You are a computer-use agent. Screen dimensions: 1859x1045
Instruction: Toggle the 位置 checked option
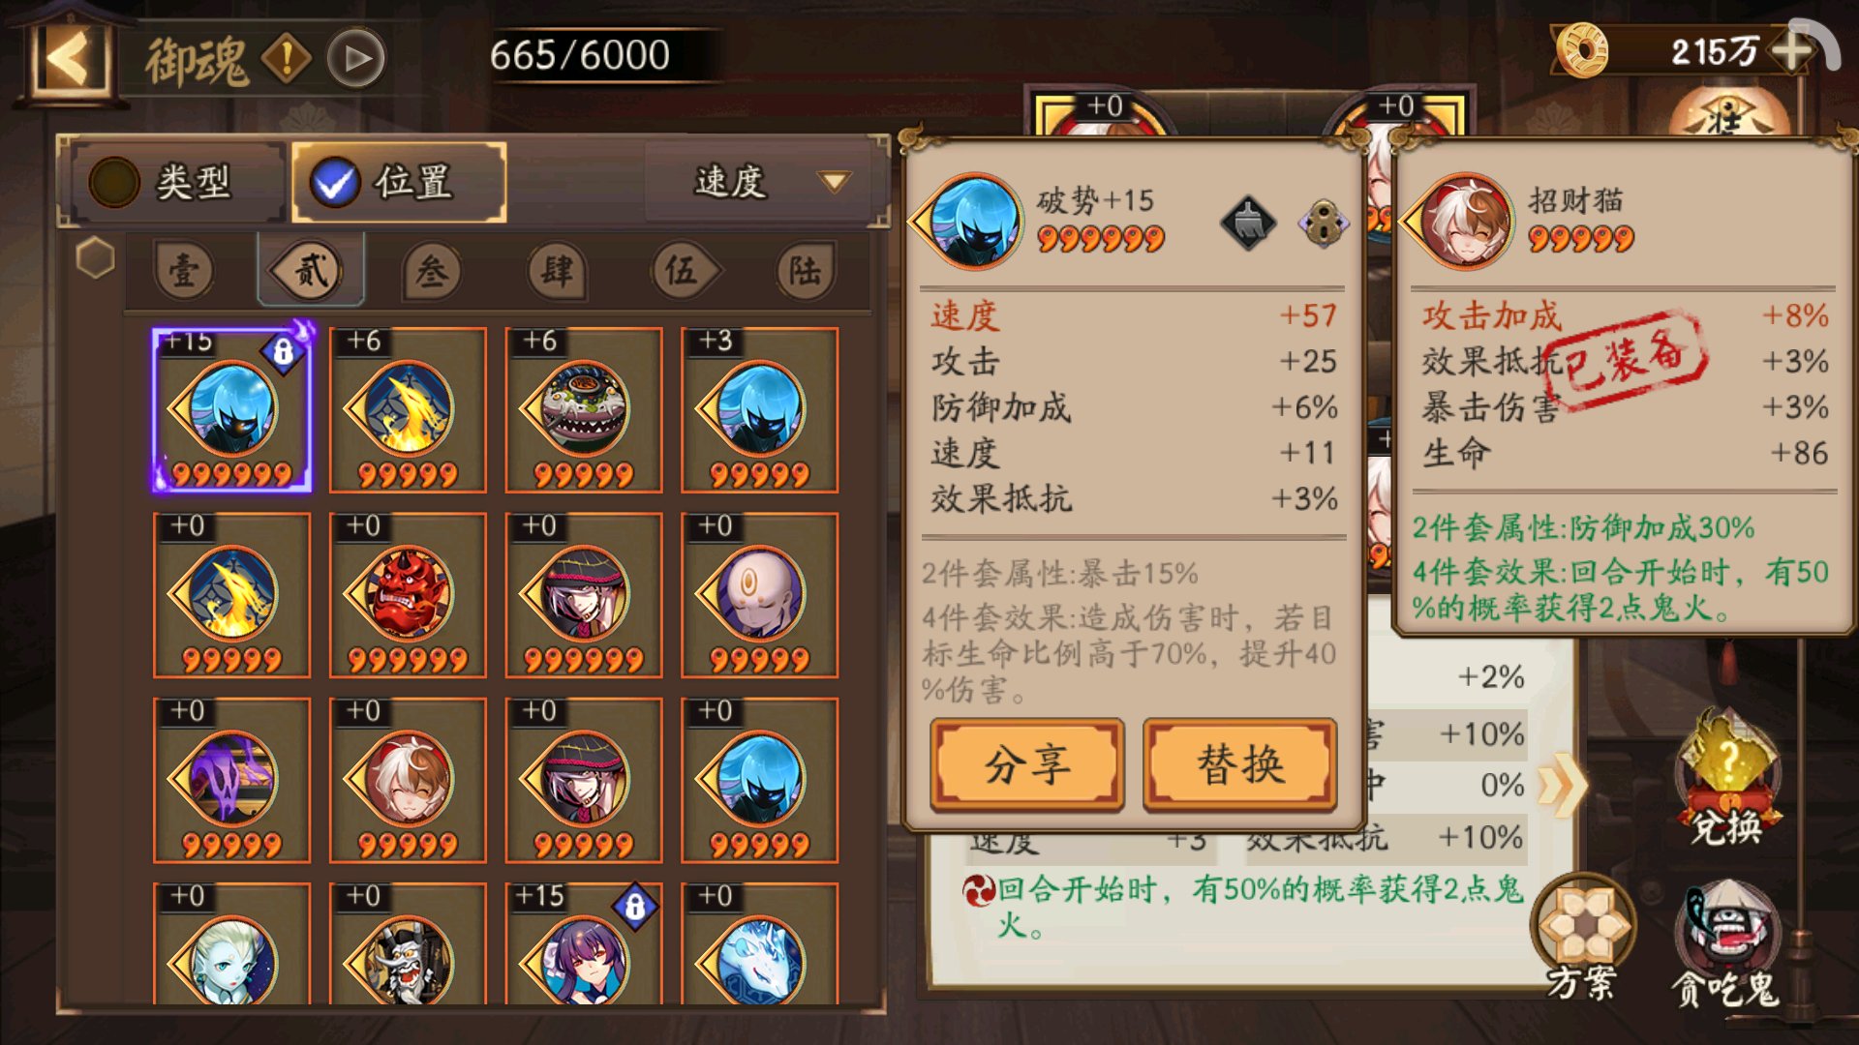click(x=399, y=181)
